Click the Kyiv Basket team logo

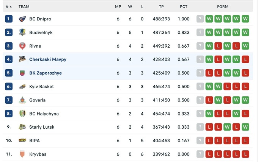point(22,87)
